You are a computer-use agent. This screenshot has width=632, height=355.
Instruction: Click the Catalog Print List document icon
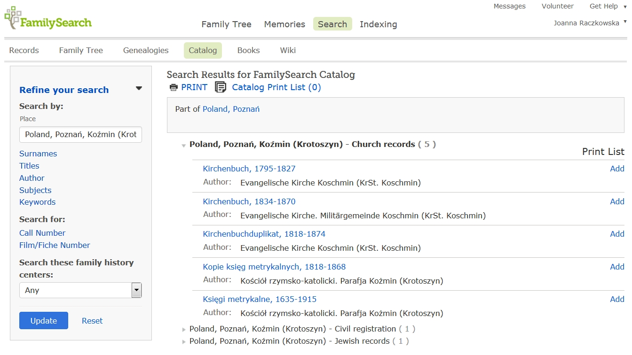coord(220,87)
